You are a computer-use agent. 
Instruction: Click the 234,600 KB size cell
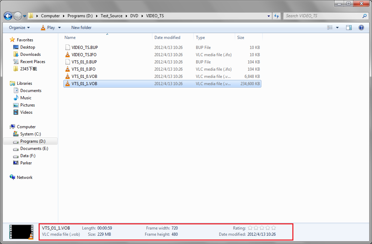click(x=250, y=84)
